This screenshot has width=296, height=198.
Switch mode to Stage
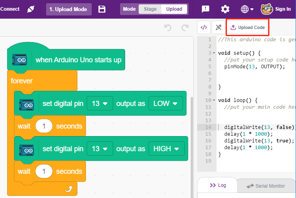click(150, 9)
